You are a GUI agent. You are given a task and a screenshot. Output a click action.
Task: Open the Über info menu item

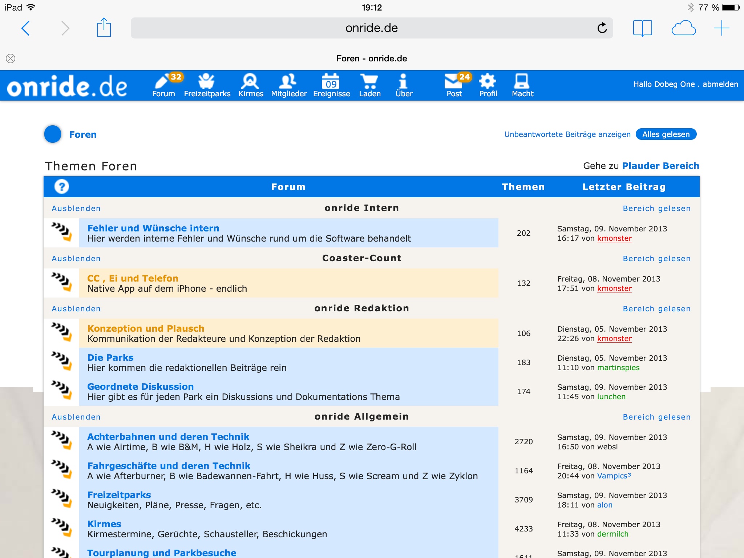click(404, 85)
